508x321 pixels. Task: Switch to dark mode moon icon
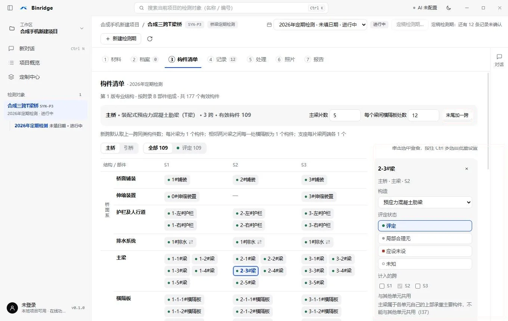(x=449, y=8)
